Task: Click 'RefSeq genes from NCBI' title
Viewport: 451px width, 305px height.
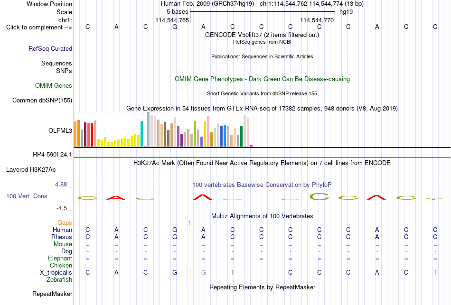Action: pyautogui.click(x=262, y=42)
